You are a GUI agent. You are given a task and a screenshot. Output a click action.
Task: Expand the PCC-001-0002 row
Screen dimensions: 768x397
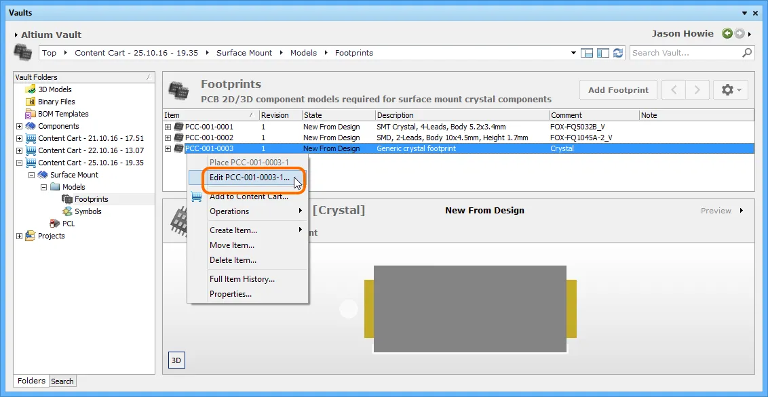(168, 138)
